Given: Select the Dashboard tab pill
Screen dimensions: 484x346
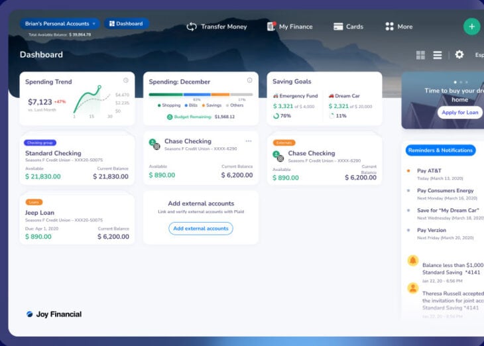Looking at the screenshot, I should point(126,24).
